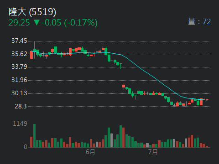Viewport: 219px width, 164px height.
Task: Click the volume label 量 : 72
Action: [x=199, y=21]
